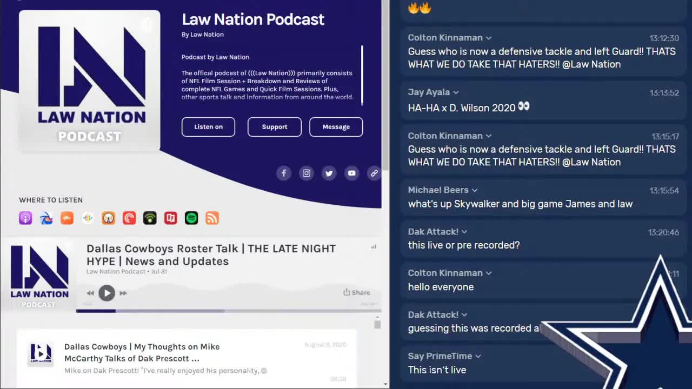
Task: Expand Colton Kinnaman's 13:15:17 message menu
Action: point(489,136)
